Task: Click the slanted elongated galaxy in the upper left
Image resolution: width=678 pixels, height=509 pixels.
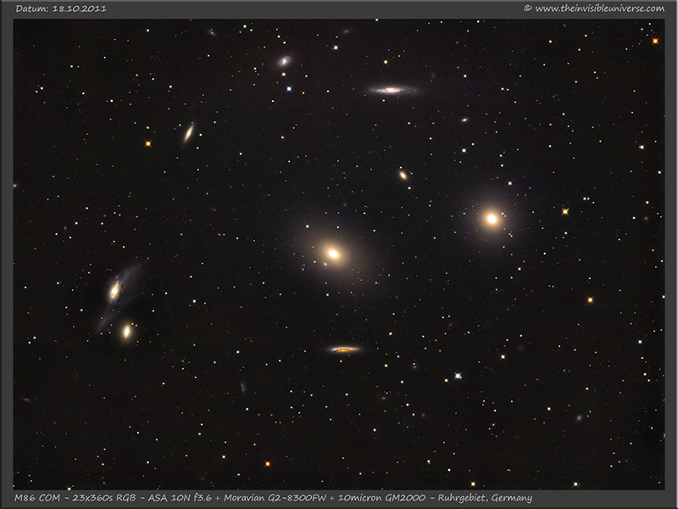Action: pyautogui.click(x=188, y=132)
